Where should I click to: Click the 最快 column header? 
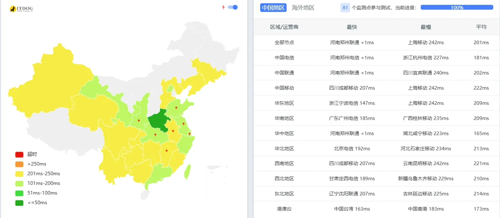(x=352, y=27)
